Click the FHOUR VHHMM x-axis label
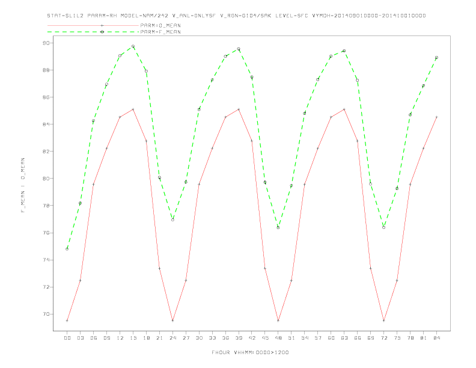Image resolution: width=476 pixels, height=368 pixels. (250, 352)
